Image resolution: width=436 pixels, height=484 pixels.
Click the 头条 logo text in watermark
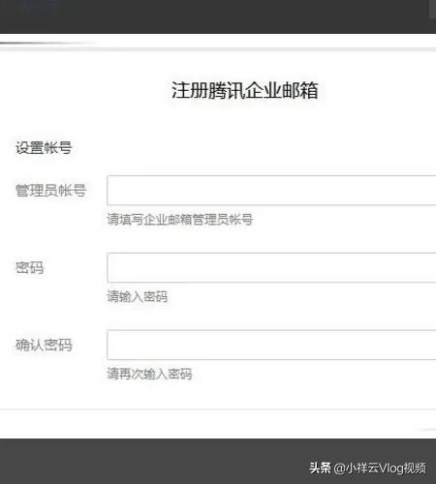(x=321, y=468)
